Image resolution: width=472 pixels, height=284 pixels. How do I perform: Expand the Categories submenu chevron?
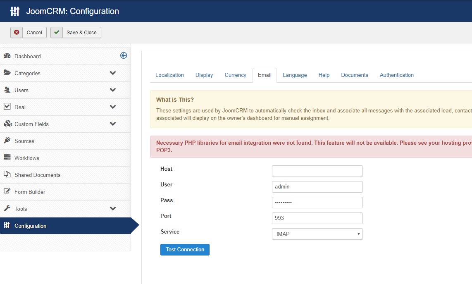tap(113, 73)
